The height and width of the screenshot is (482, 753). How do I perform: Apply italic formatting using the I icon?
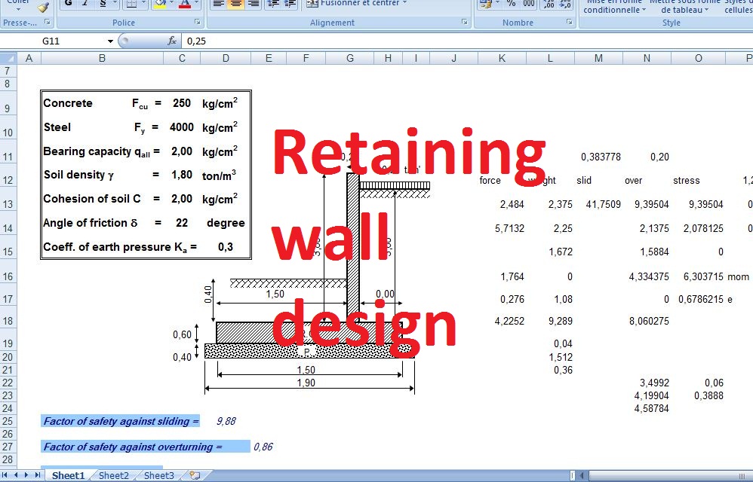pyautogui.click(x=85, y=4)
